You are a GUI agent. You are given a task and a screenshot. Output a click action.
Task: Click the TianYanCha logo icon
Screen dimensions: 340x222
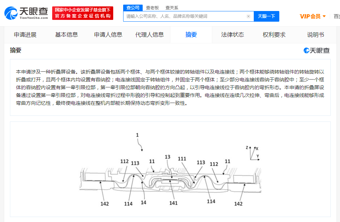11,13
